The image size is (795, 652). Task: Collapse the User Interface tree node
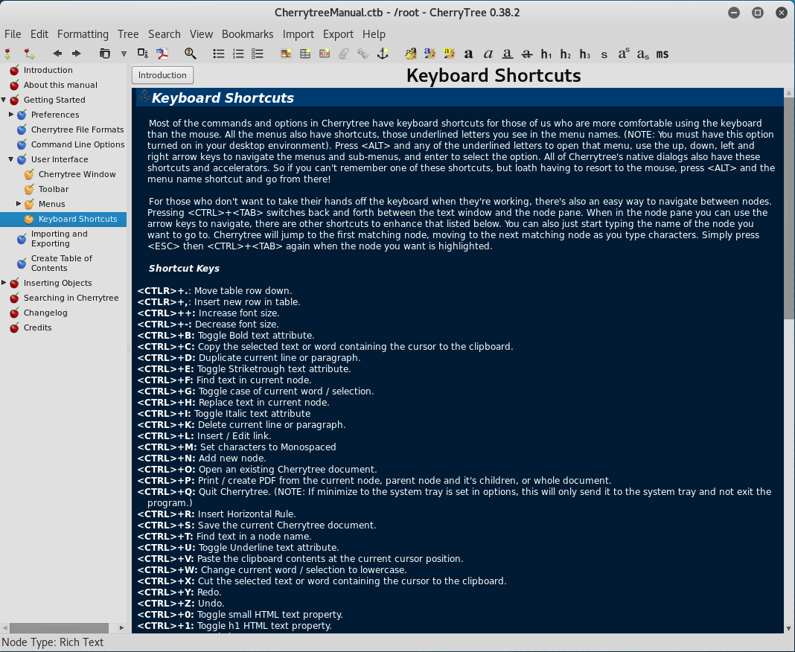[x=11, y=159]
